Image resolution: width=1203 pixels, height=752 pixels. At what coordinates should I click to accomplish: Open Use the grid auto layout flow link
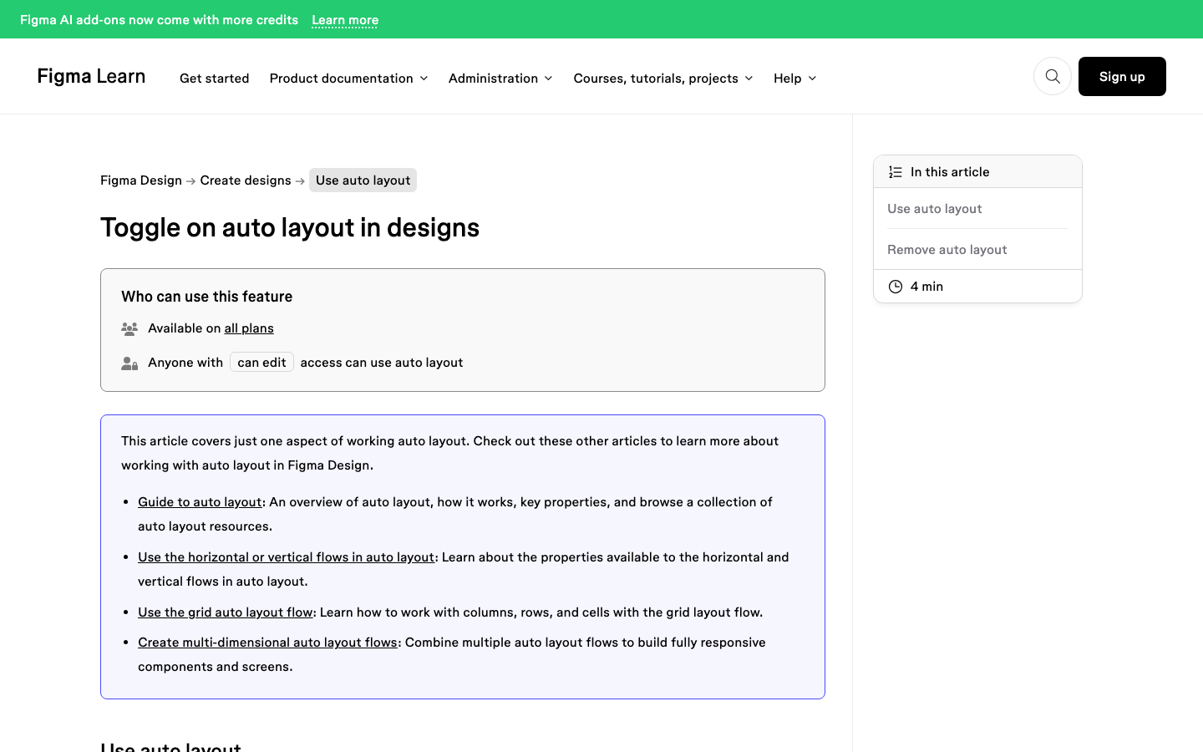225,612
